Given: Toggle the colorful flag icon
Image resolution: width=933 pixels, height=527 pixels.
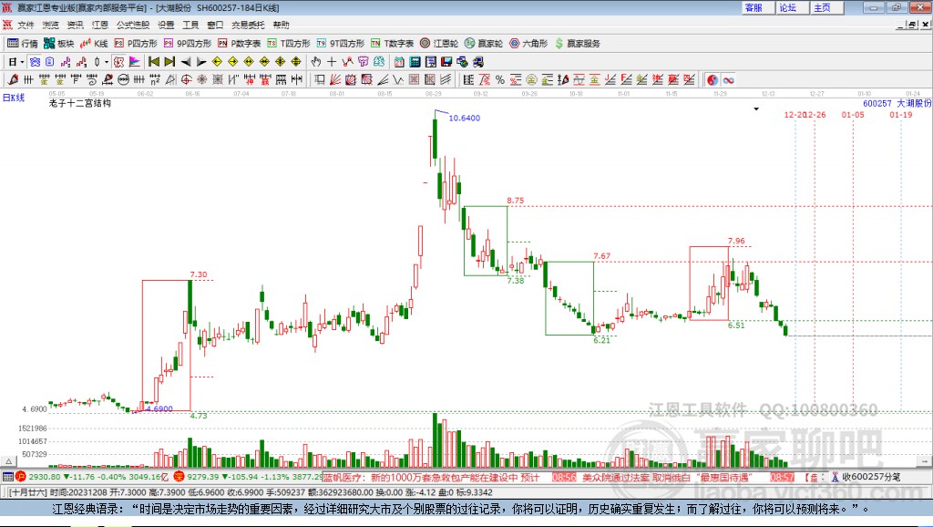Looking at the screenshot, I should pos(135,62).
